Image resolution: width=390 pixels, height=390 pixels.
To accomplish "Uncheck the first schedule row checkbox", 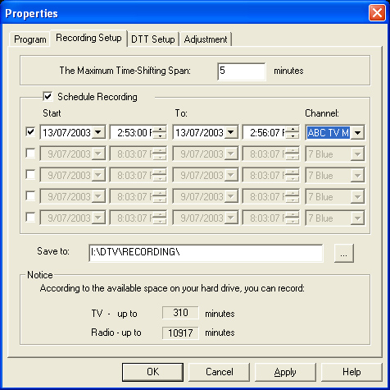I will pos(30,132).
